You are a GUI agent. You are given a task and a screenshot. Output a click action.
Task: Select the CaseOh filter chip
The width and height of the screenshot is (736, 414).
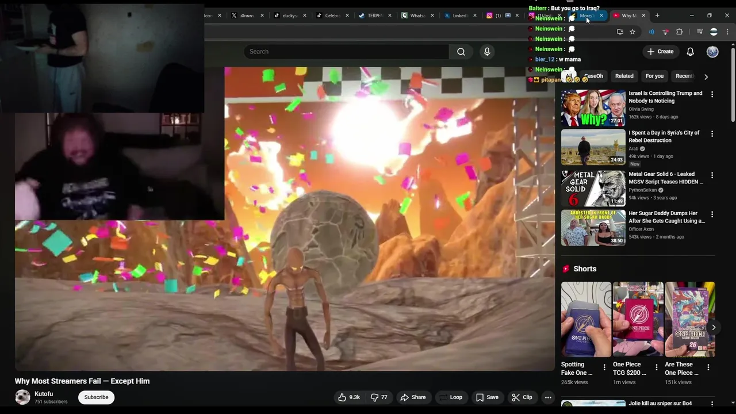coord(593,76)
